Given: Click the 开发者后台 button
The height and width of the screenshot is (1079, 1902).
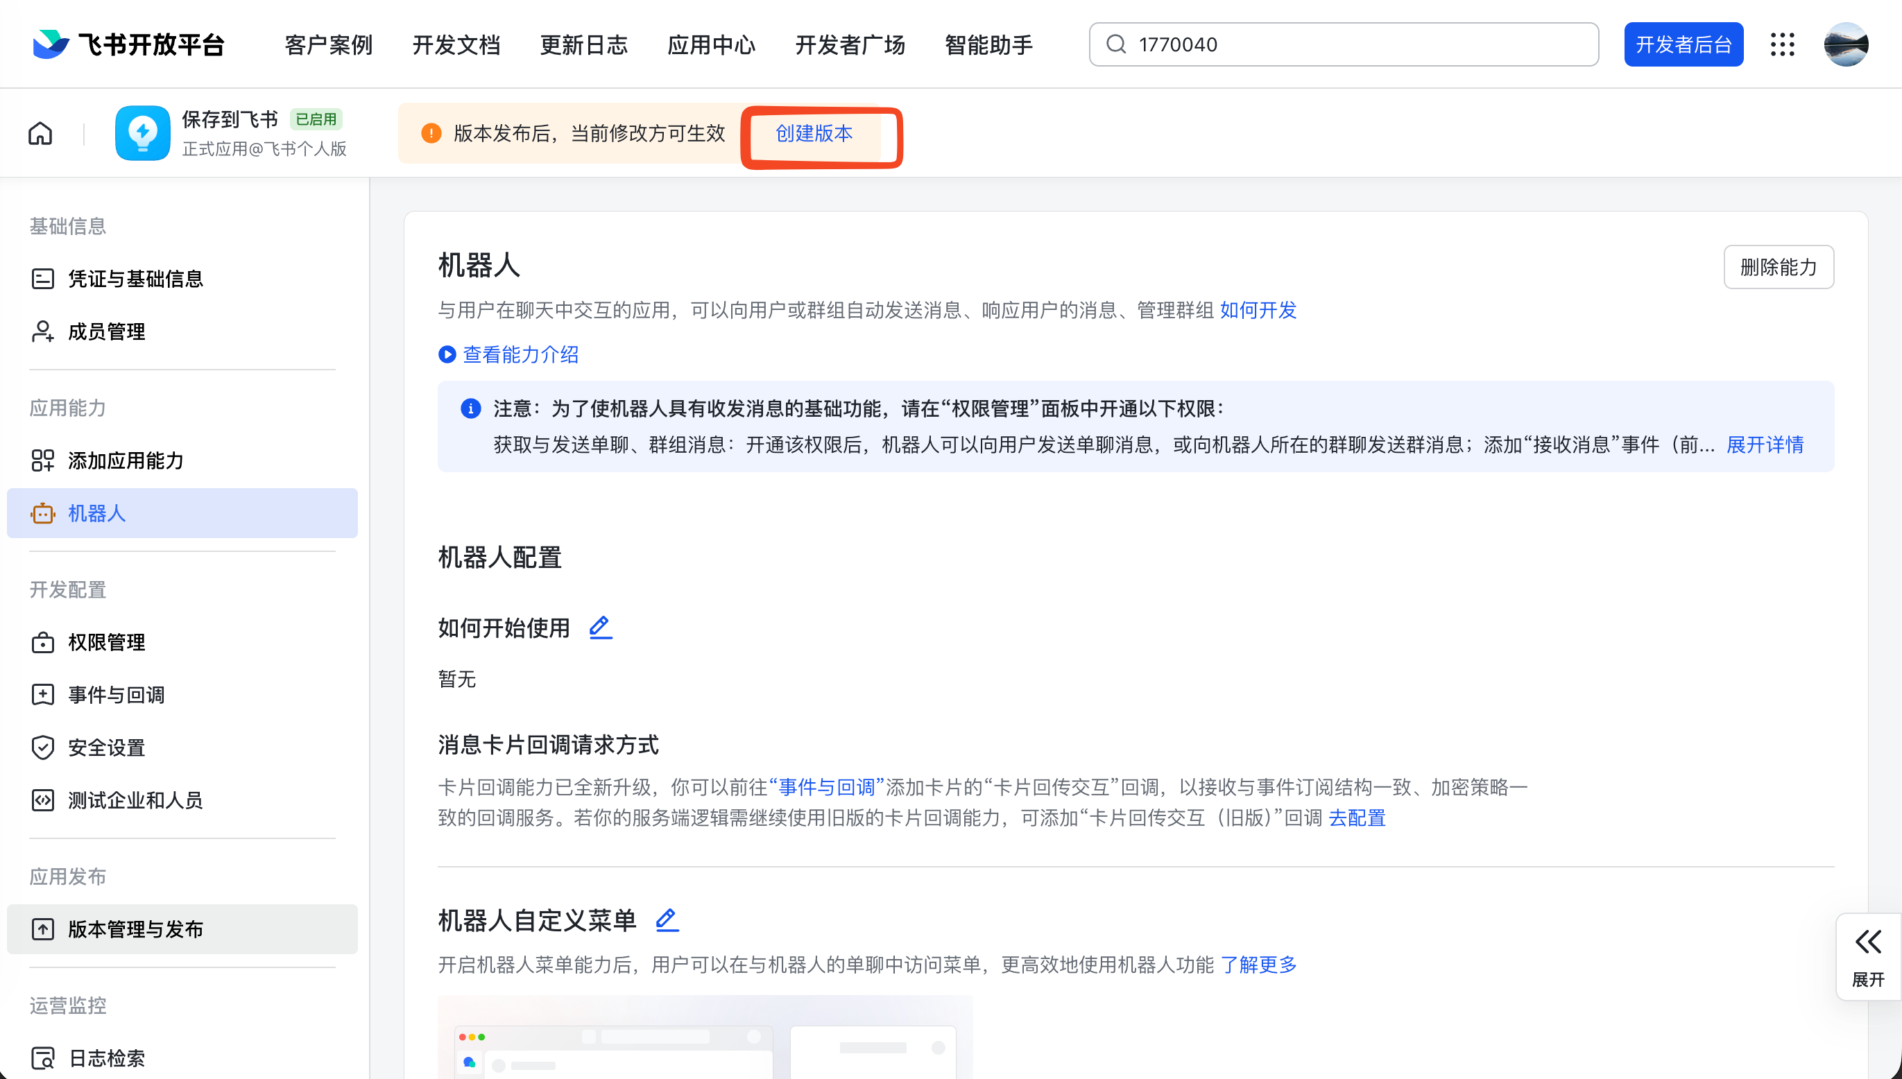Looking at the screenshot, I should (1683, 44).
